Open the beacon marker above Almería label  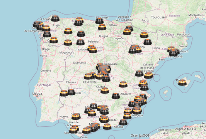click(x=123, y=122)
